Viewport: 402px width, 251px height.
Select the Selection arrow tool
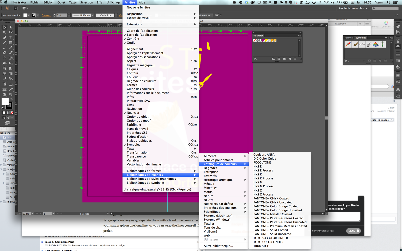point(4,27)
